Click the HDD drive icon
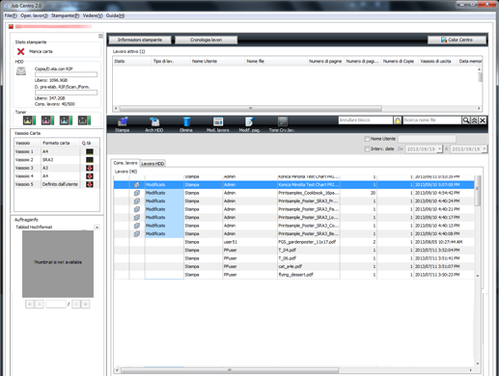The width and height of the screenshot is (499, 376). point(21,71)
